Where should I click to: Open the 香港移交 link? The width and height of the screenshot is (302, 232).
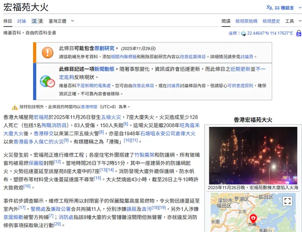[x=44, y=133]
